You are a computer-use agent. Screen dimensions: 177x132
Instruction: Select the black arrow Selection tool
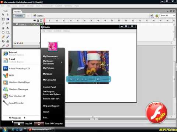[x=3, y=15]
